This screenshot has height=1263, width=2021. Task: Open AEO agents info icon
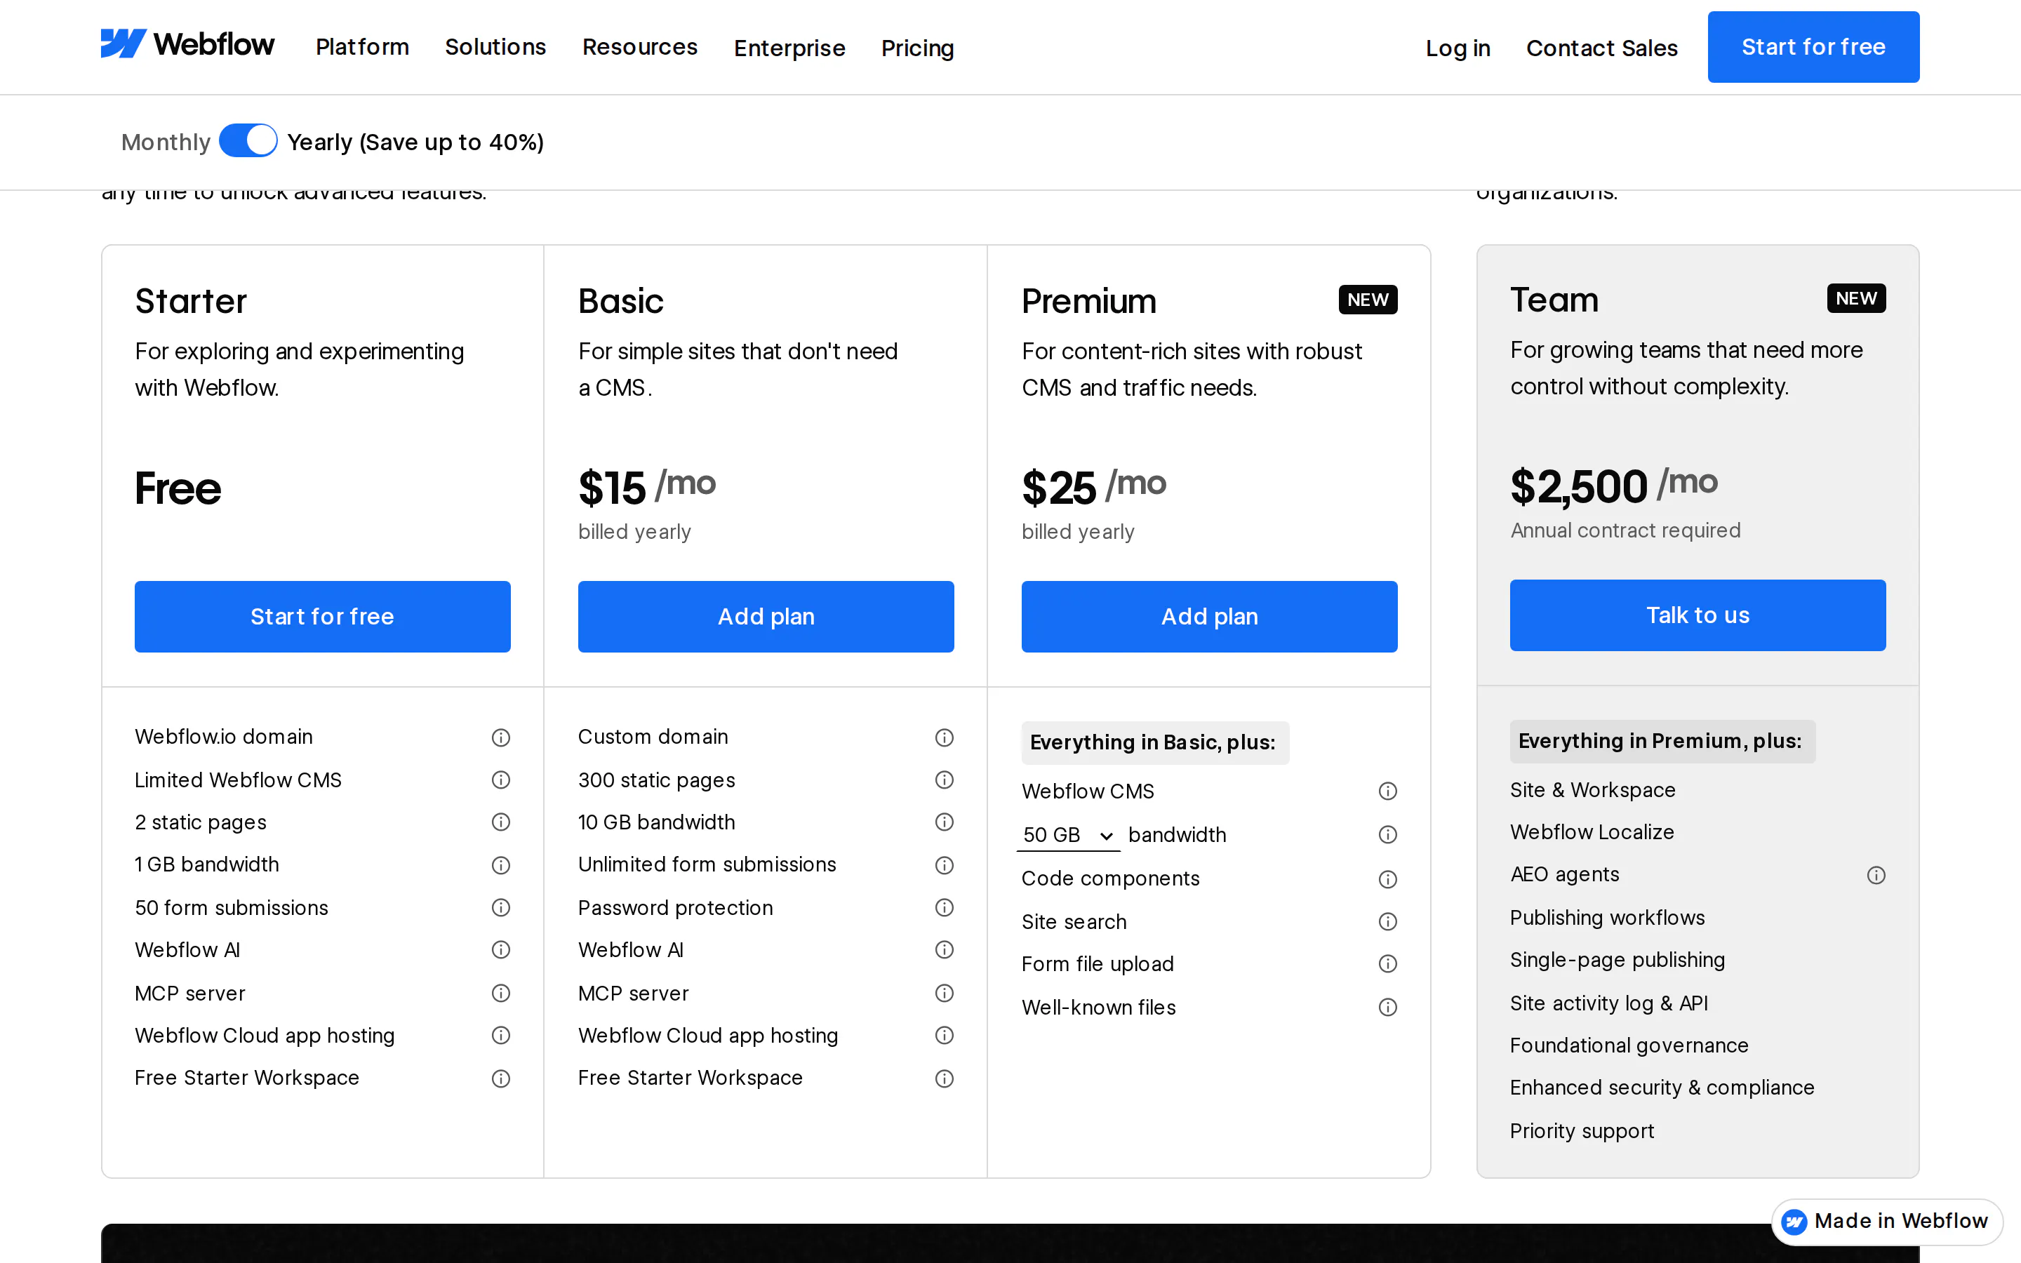pyautogui.click(x=1876, y=876)
